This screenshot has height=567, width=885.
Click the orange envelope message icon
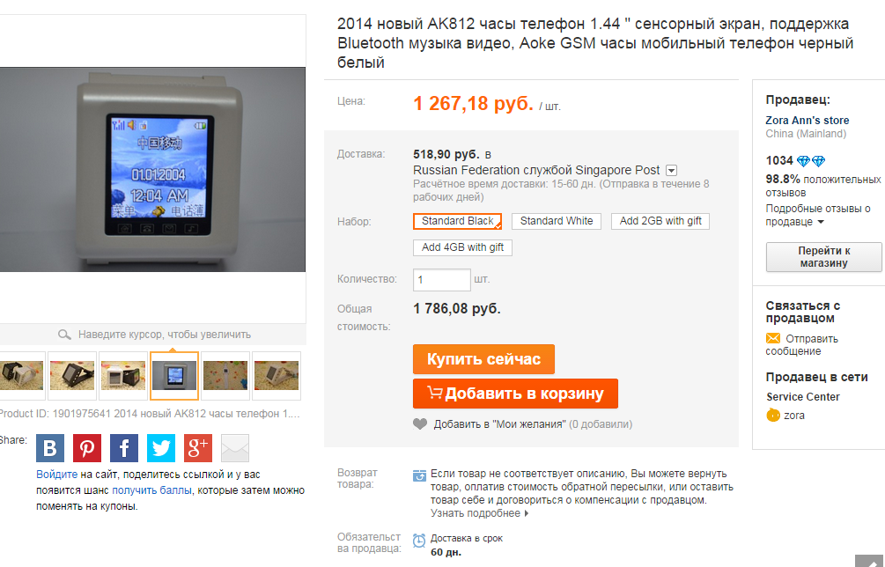[x=772, y=338]
